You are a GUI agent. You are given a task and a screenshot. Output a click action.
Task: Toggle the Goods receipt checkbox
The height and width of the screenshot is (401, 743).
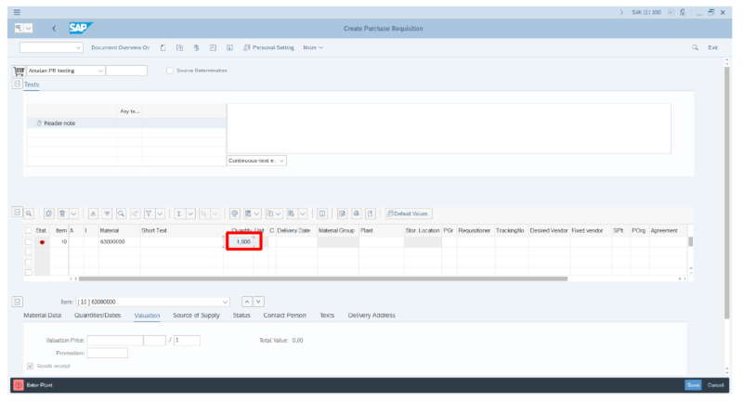[x=30, y=366]
